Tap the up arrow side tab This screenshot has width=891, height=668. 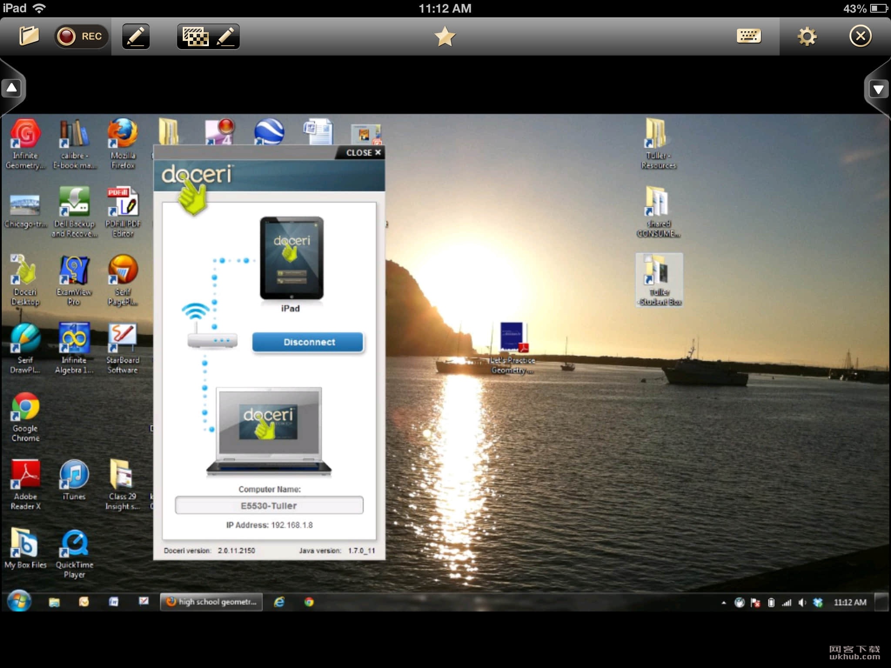[12, 88]
